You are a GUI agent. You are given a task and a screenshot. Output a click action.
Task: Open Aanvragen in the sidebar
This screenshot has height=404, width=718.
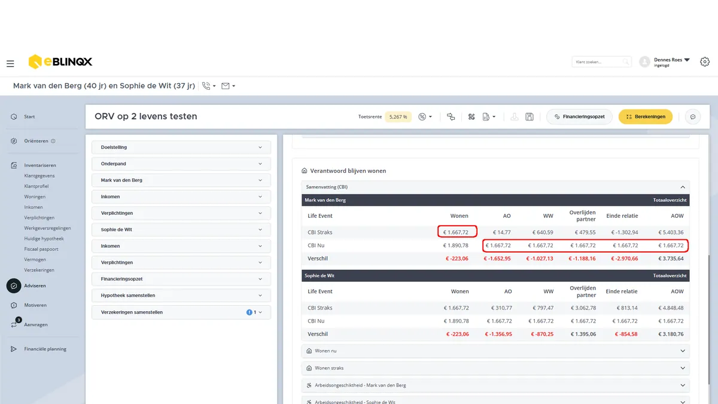35,324
